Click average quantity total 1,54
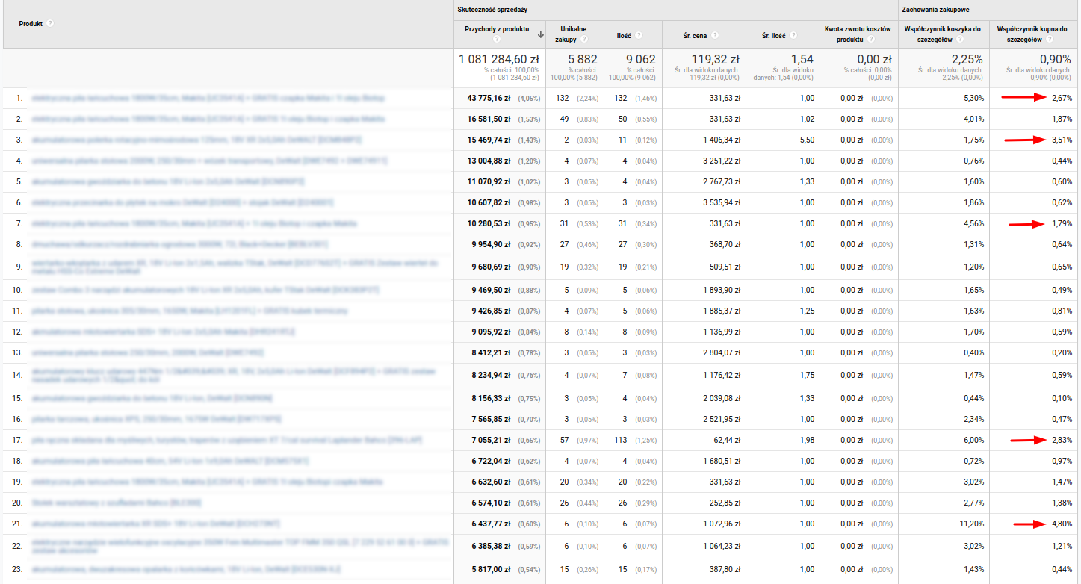The height and width of the screenshot is (584, 1081). coord(802,59)
